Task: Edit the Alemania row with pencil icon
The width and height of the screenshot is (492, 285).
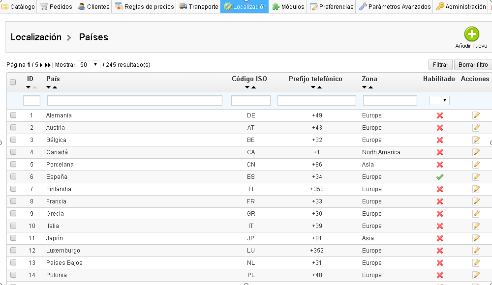Action: tap(476, 115)
